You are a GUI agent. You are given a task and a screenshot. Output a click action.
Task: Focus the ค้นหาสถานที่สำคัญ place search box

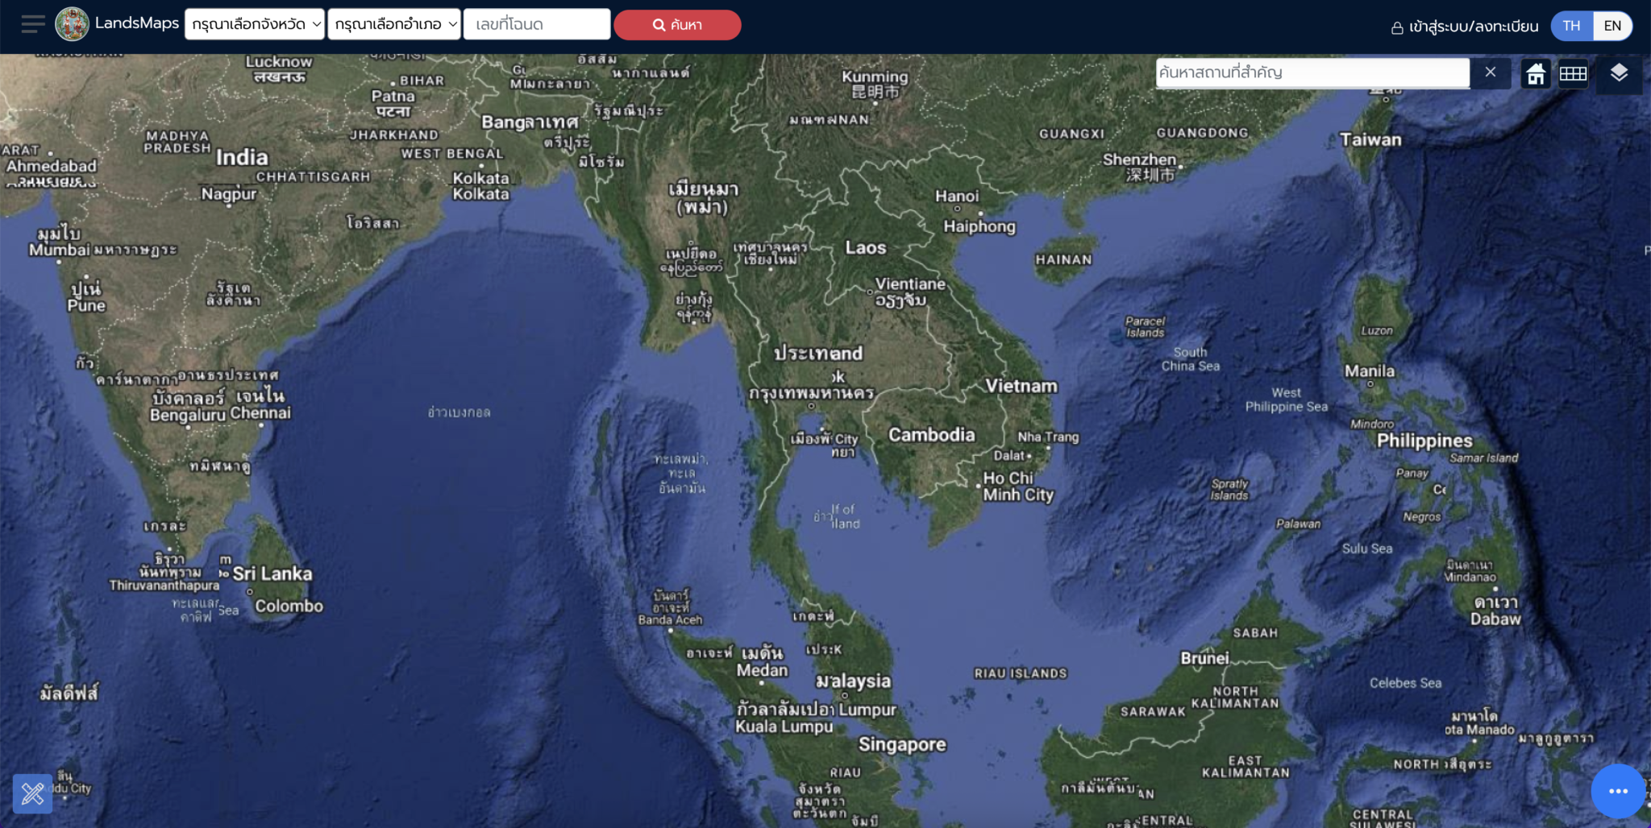pos(1312,72)
